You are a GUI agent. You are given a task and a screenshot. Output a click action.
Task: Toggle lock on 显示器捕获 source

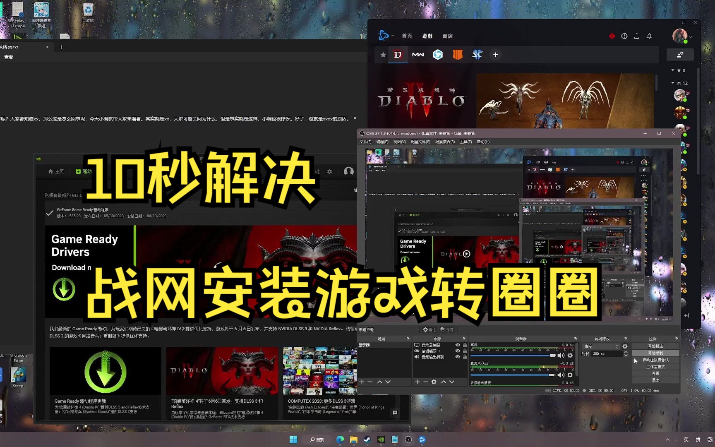coord(465,345)
